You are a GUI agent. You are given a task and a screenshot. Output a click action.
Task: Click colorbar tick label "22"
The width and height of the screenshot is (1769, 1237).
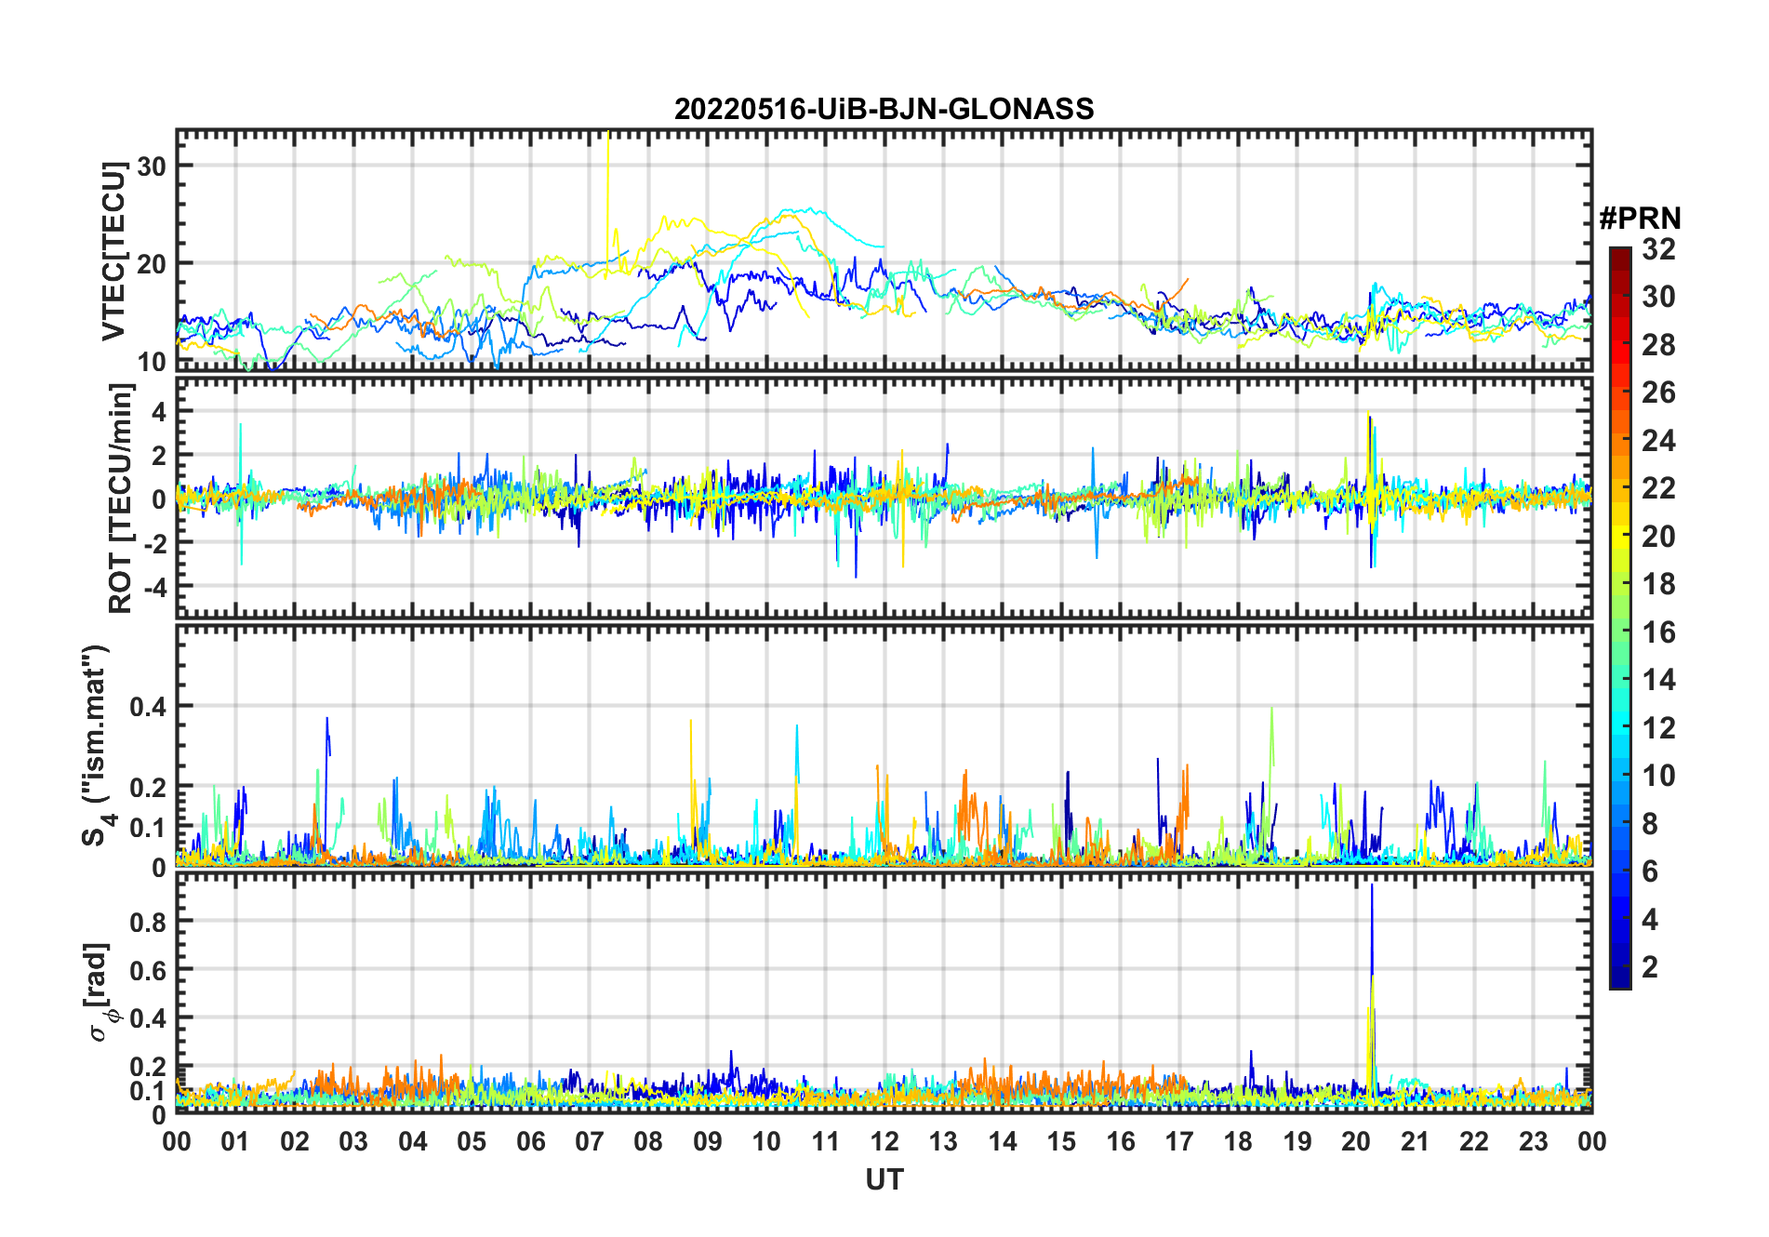(x=1658, y=488)
